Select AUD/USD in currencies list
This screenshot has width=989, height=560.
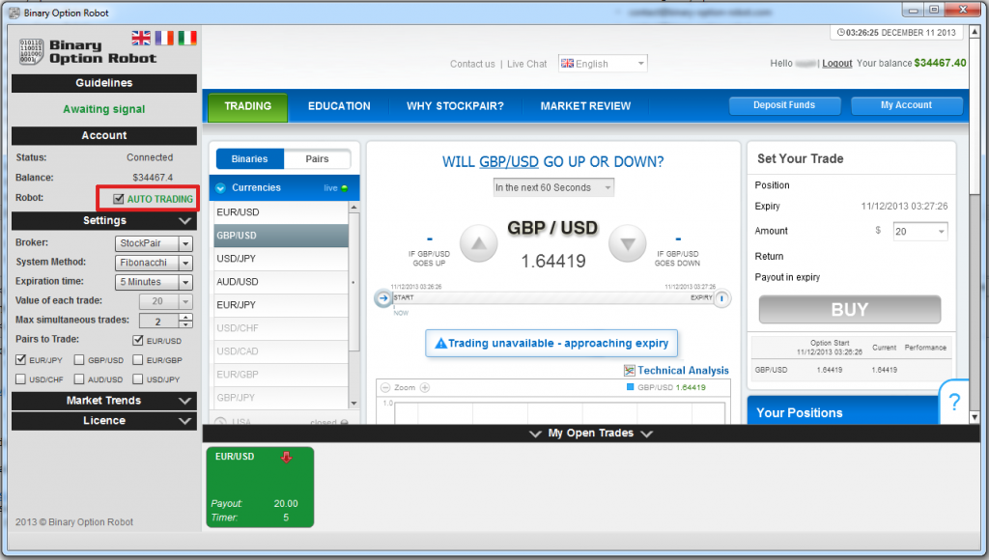click(x=279, y=282)
